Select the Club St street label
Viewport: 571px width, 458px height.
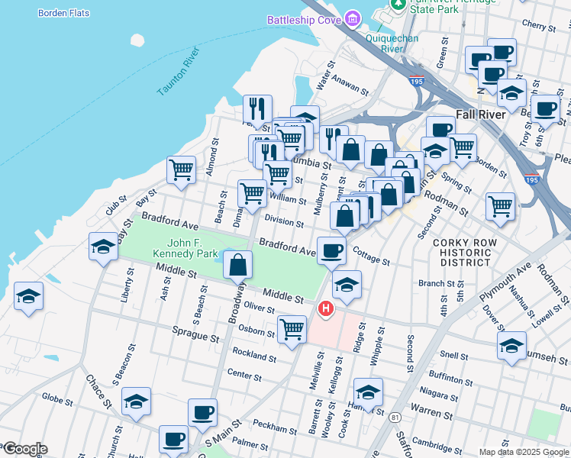pos(116,205)
